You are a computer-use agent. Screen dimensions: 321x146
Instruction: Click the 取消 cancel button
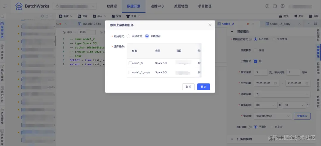[x=188, y=87]
